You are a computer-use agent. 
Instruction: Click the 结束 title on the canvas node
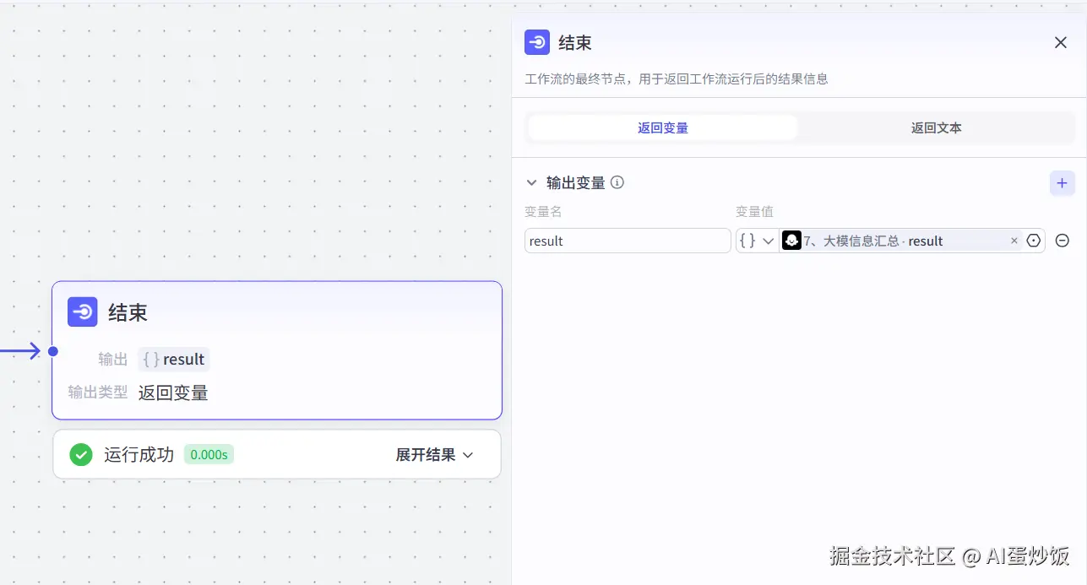128,313
